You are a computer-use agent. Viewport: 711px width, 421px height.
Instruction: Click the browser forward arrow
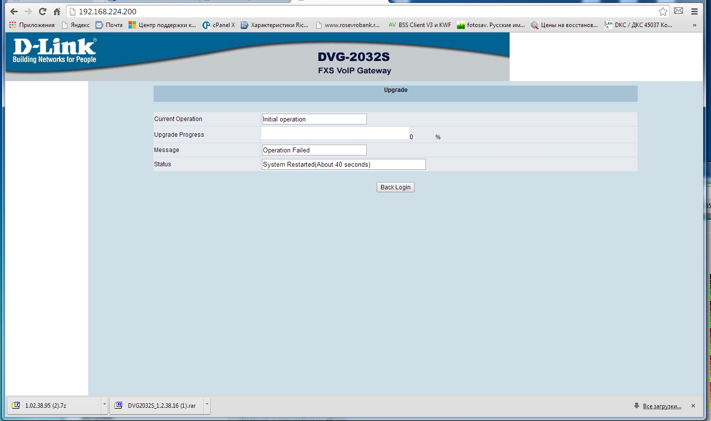(x=28, y=11)
